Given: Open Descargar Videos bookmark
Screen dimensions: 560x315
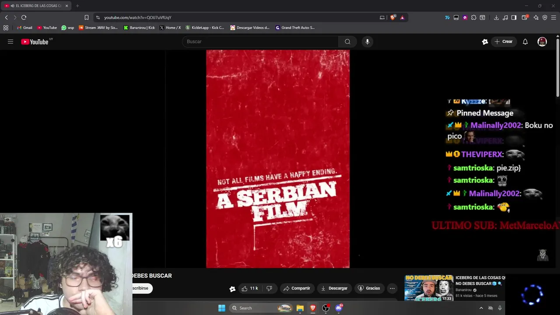Looking at the screenshot, I should (x=250, y=28).
